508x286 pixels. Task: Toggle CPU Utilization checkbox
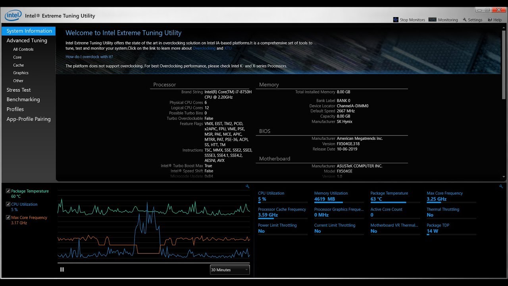click(x=8, y=204)
